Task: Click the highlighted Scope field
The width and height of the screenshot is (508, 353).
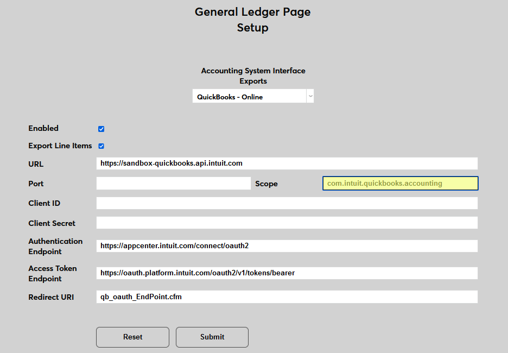Action: 400,183
